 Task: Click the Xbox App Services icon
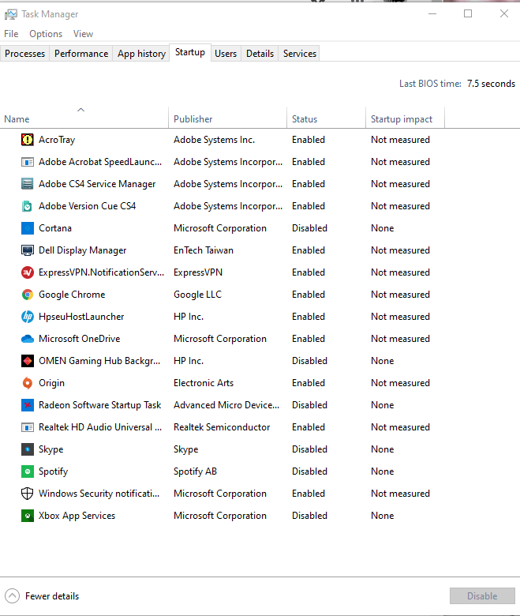click(x=27, y=516)
